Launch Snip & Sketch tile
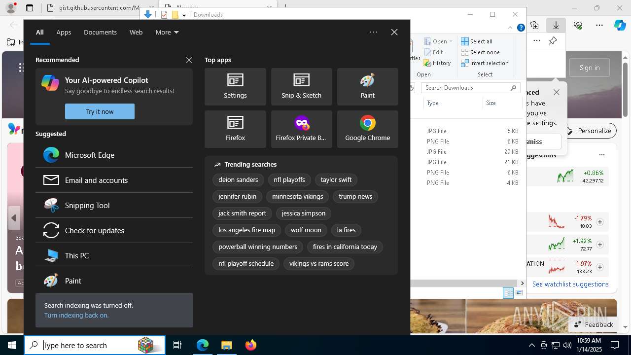This screenshot has width=631, height=355. [301, 87]
